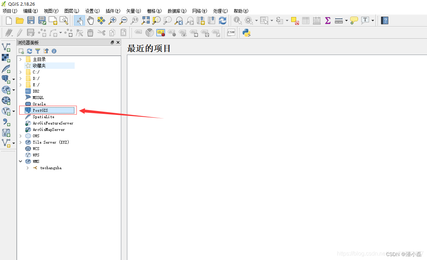Click the Pan Map to Selection icon
427x260 pixels.
click(101, 21)
